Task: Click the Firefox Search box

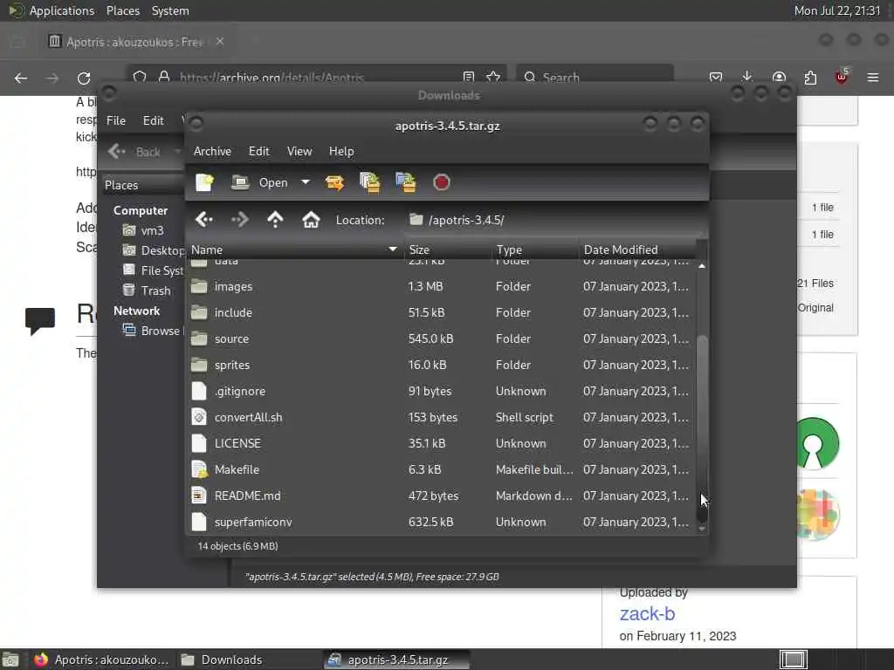Action: pyautogui.click(x=595, y=77)
